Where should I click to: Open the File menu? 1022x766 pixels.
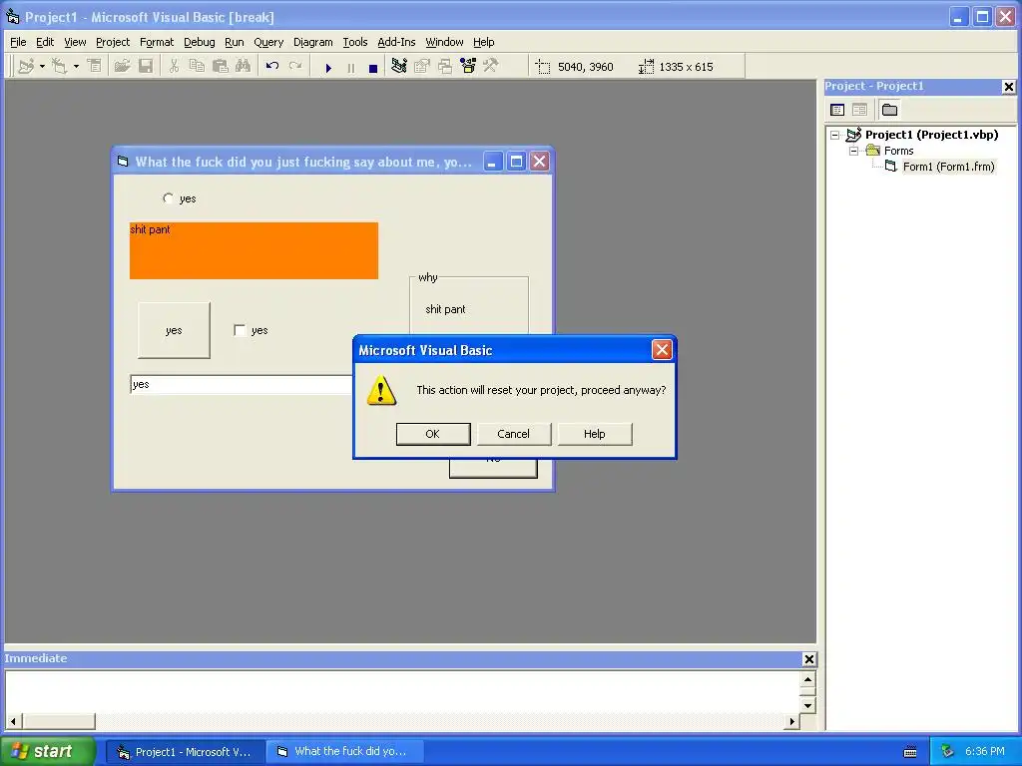click(x=18, y=42)
